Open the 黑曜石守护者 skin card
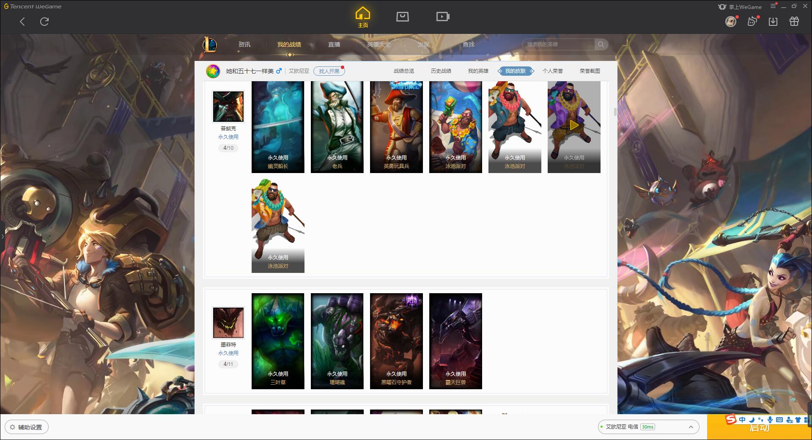812x440 pixels. click(396, 341)
